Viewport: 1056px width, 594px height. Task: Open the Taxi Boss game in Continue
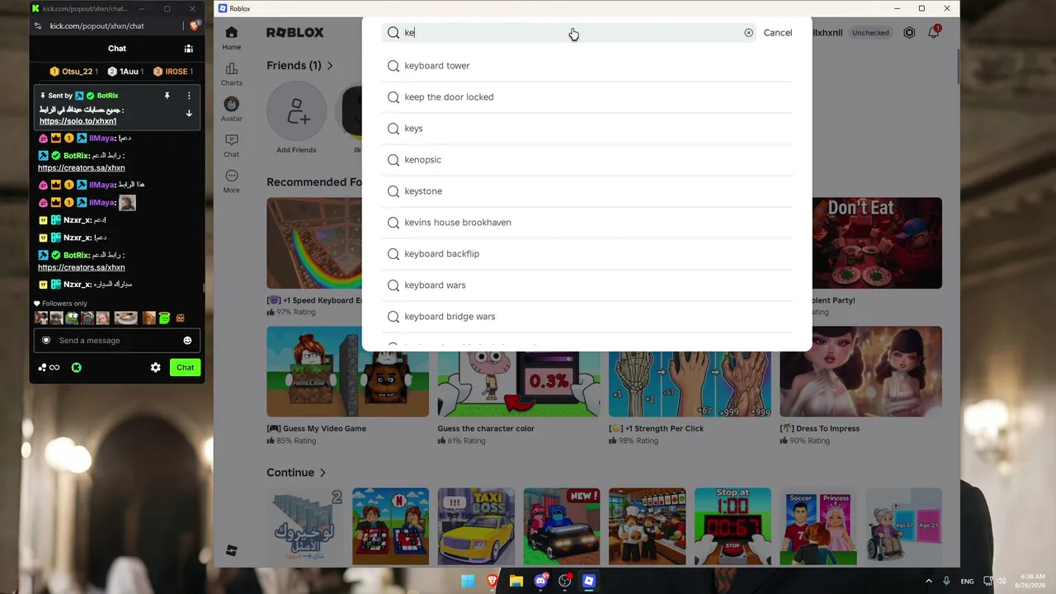tap(476, 526)
